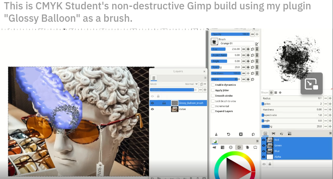The image size is (333, 179).
Task: Toggle Blue channel visibility
Action: click(264, 151)
